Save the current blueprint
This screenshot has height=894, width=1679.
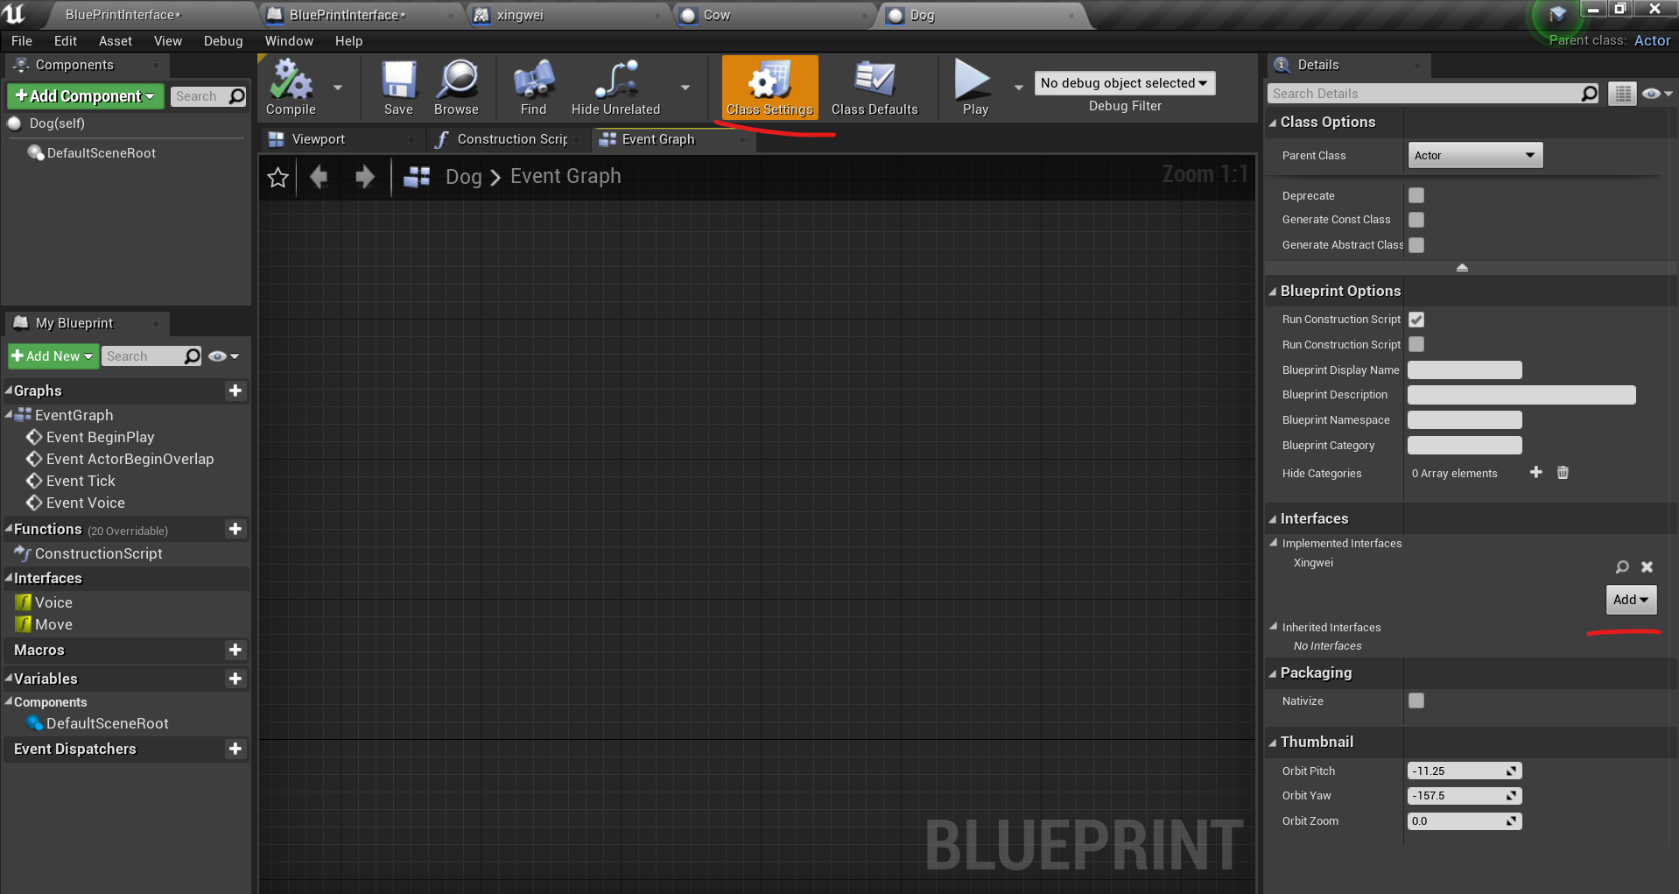point(398,87)
